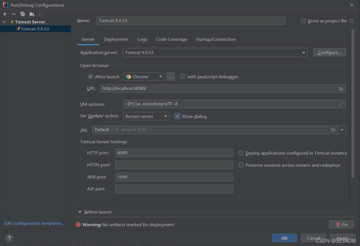Select Tomcat 9.0.53 in the configuration tree
Screen dimensions: 360x246
click(36, 29)
